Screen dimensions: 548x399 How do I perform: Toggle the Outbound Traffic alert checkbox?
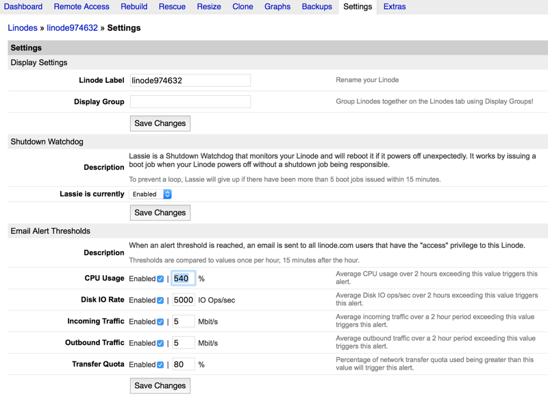coord(160,343)
